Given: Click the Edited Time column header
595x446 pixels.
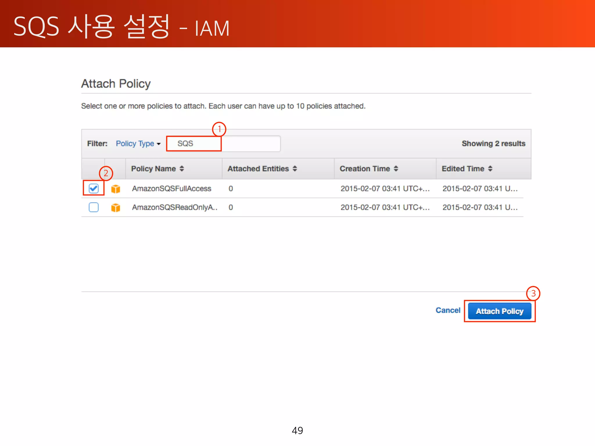Looking at the screenshot, I should [x=463, y=169].
